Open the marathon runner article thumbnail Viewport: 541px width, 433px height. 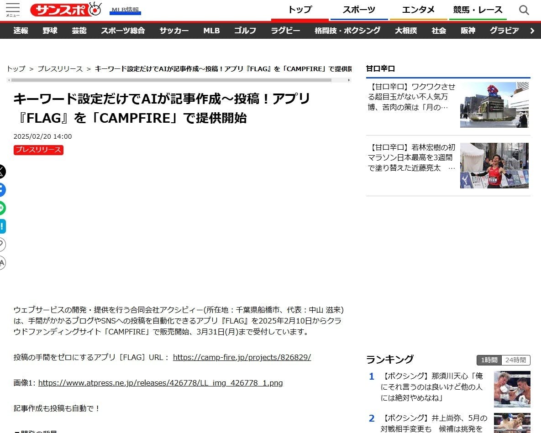(x=495, y=166)
